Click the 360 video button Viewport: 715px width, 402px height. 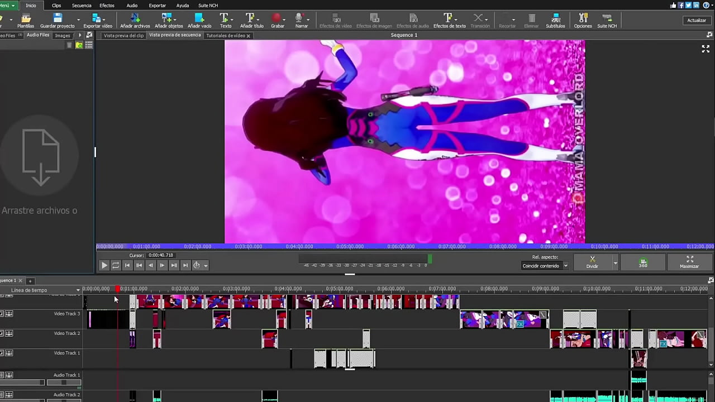click(x=643, y=262)
